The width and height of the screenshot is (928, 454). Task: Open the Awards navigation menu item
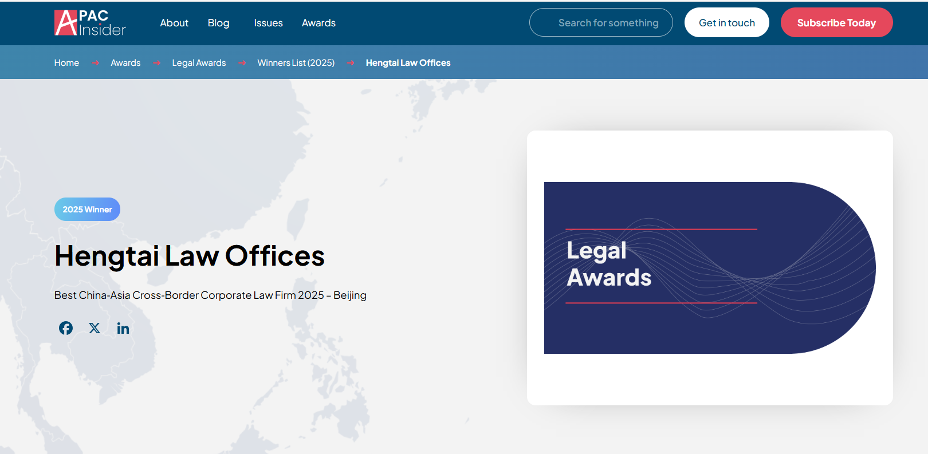pyautogui.click(x=318, y=23)
